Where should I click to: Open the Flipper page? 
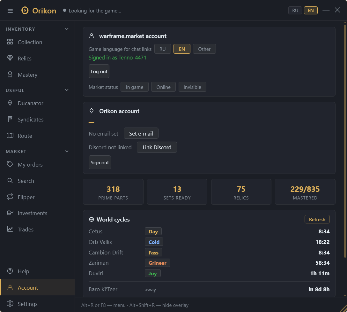tap(37, 197)
